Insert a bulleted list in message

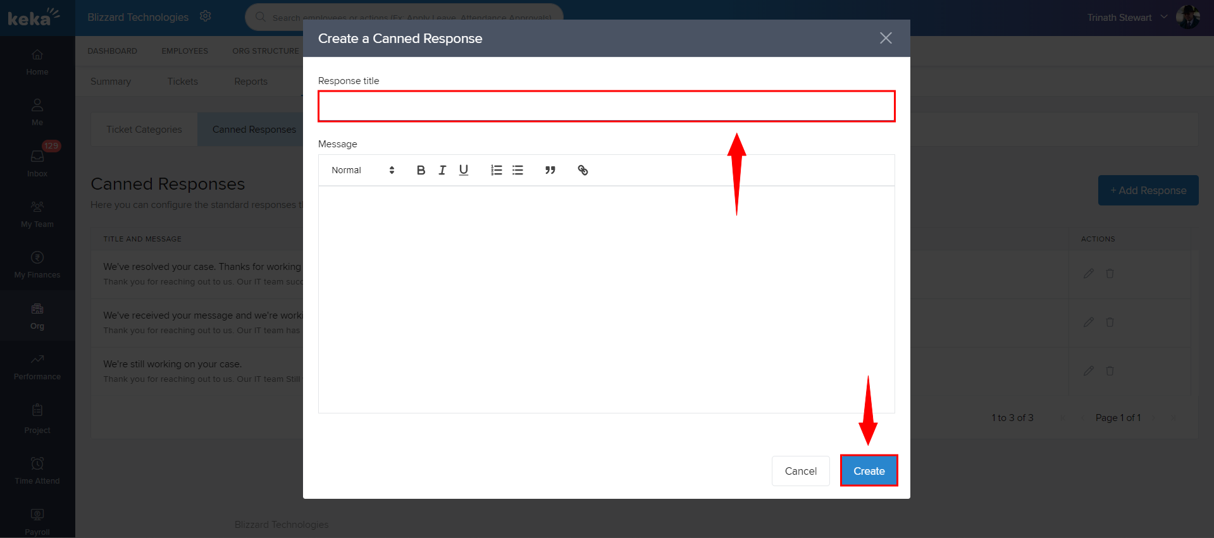pos(518,170)
